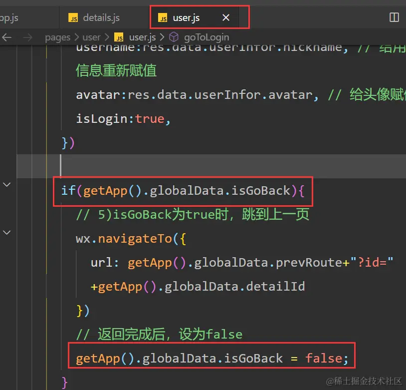Image resolution: width=406 pixels, height=390 pixels.
Task: Open the pages breadcrumb dropdown
Action: [x=57, y=37]
